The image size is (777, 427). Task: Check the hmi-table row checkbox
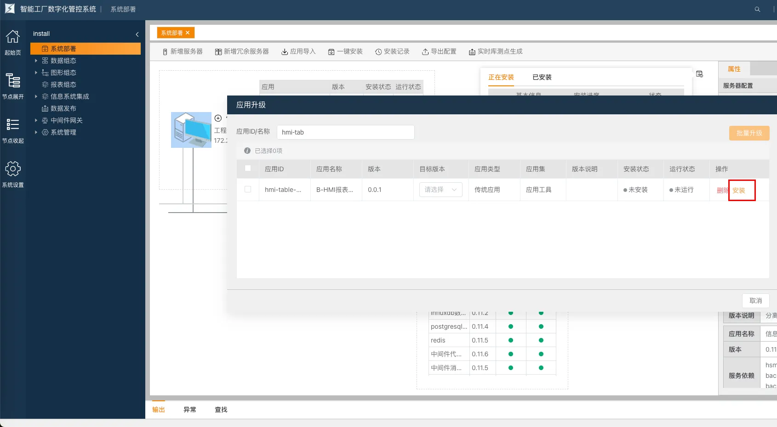[248, 189]
